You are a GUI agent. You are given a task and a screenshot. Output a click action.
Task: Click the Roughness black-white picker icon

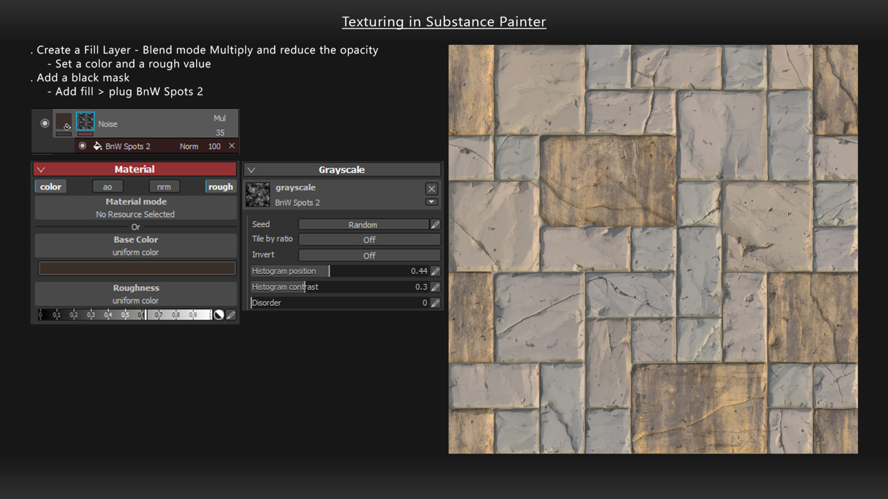[x=219, y=315]
